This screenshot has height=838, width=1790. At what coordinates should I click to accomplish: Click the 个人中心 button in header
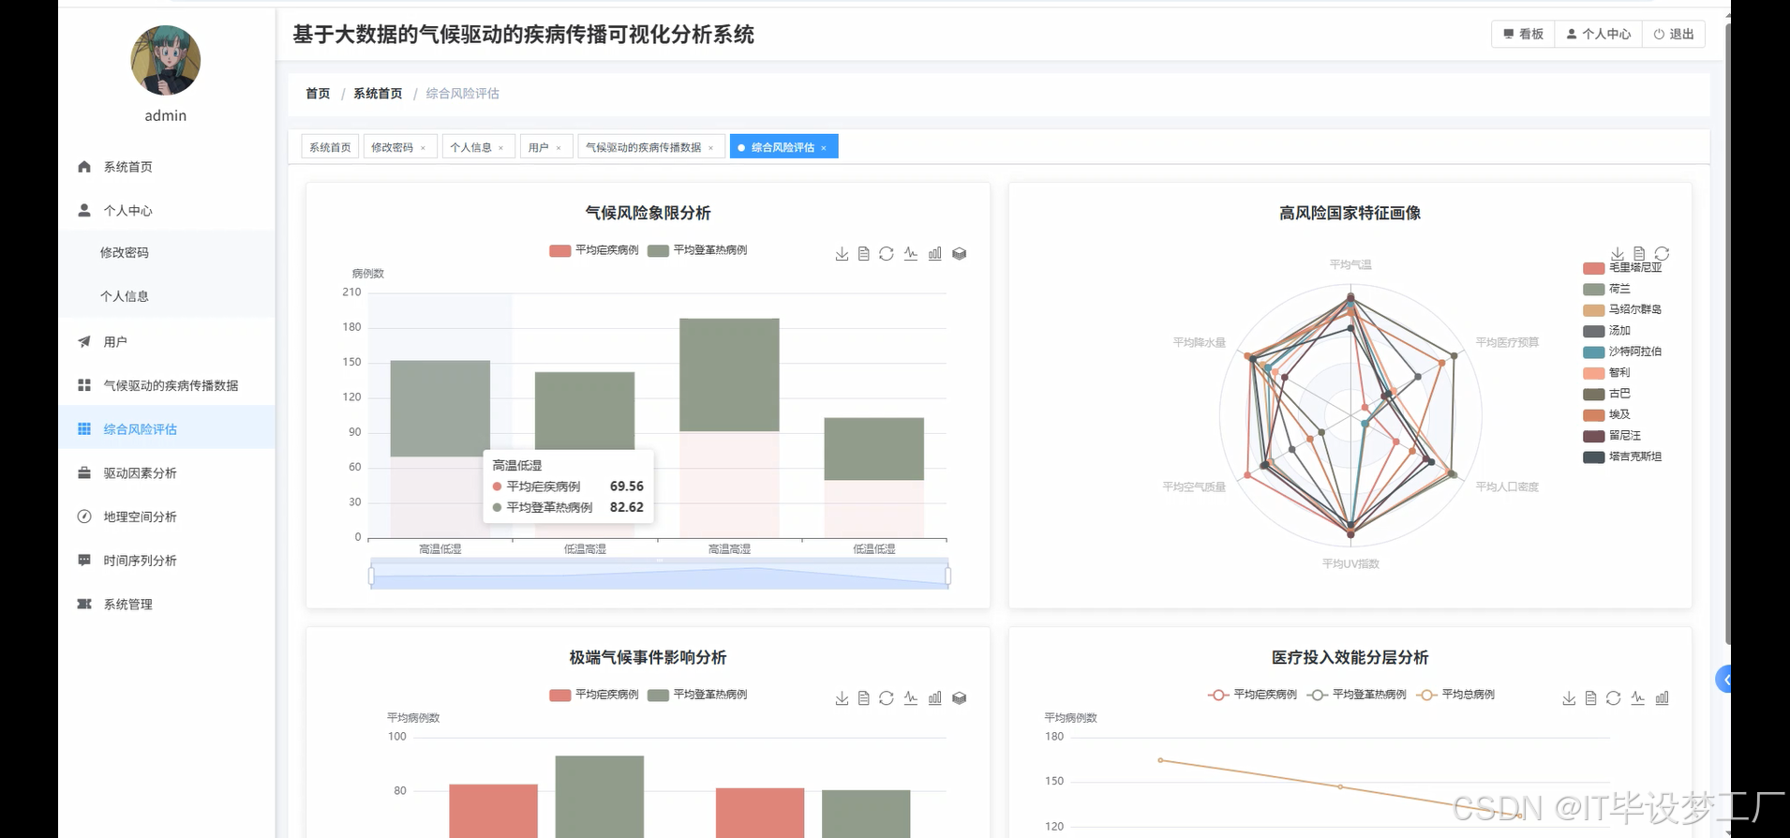(1599, 34)
